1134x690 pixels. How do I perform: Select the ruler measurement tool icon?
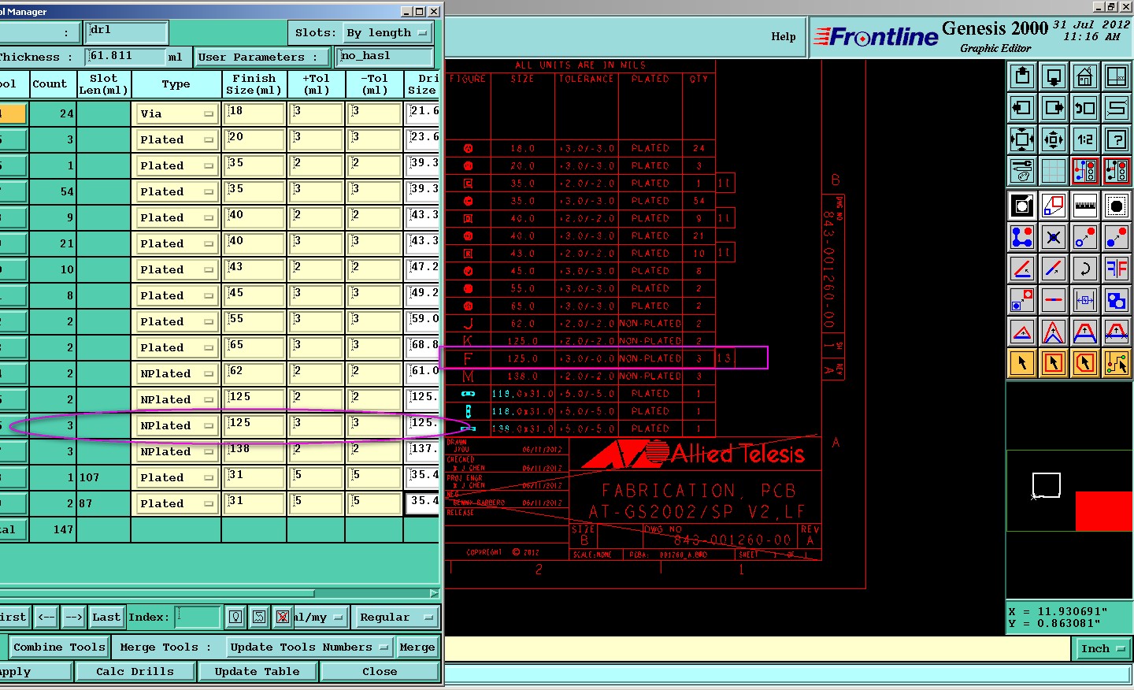(1085, 206)
